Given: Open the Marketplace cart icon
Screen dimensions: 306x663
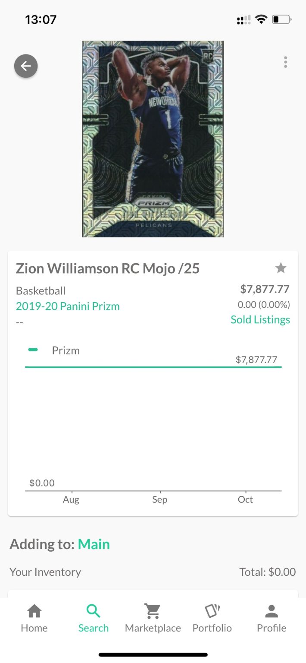Looking at the screenshot, I should coord(153,611).
